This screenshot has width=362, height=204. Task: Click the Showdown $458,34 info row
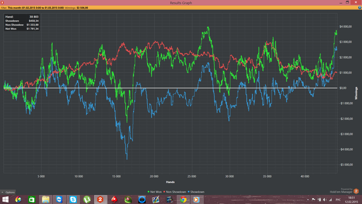tap(22, 21)
